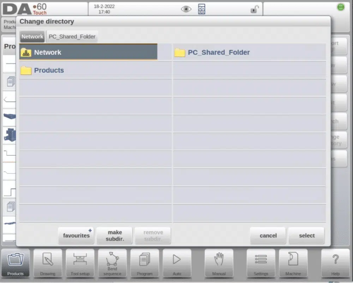Screen dimensions: 353x283
Task: Click make subdir. button
Action: tap(115, 235)
